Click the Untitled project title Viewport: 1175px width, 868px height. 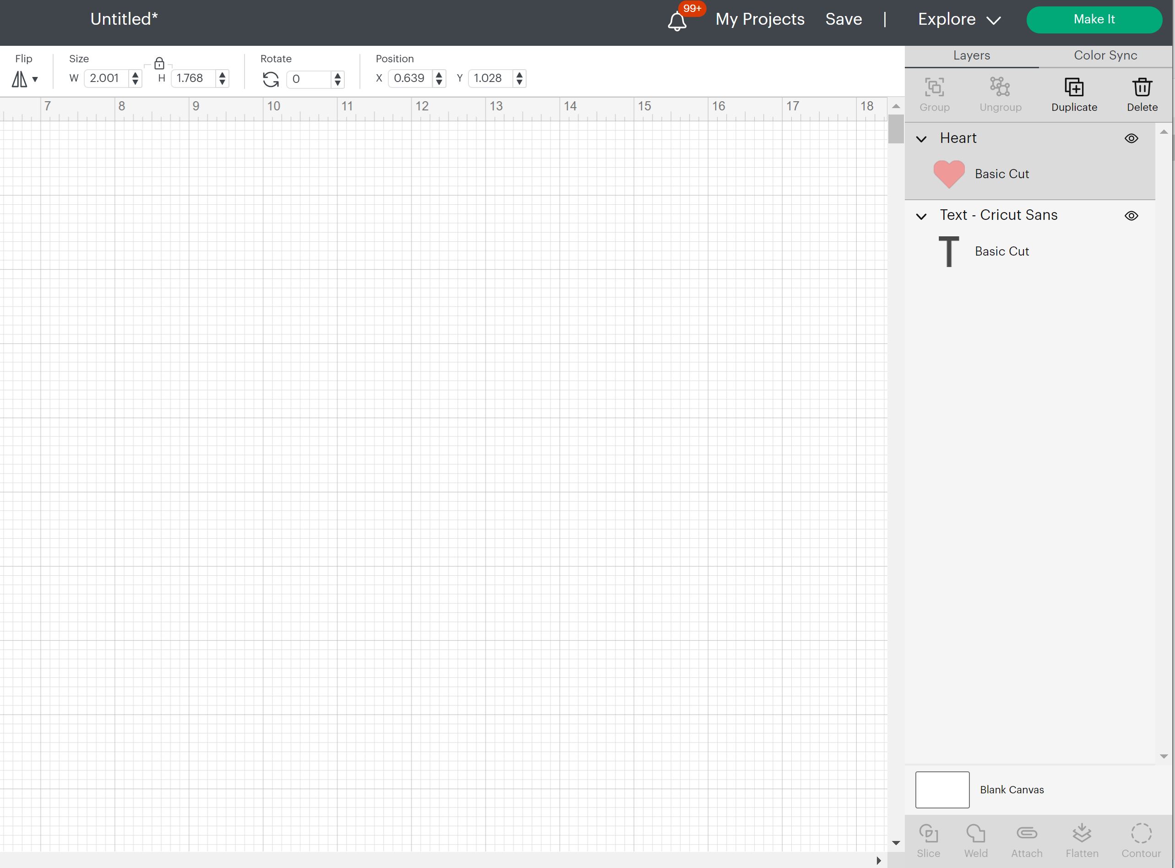coord(124,19)
